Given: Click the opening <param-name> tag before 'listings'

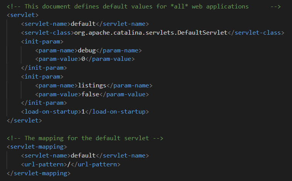Looking at the screenshot, I should click(56, 85).
